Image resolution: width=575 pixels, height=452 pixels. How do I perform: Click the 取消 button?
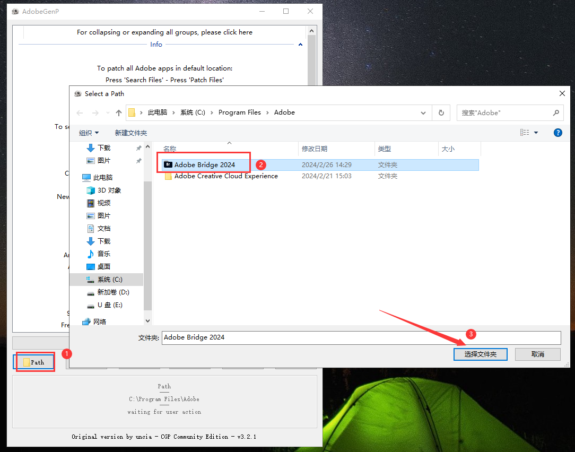pyautogui.click(x=537, y=354)
